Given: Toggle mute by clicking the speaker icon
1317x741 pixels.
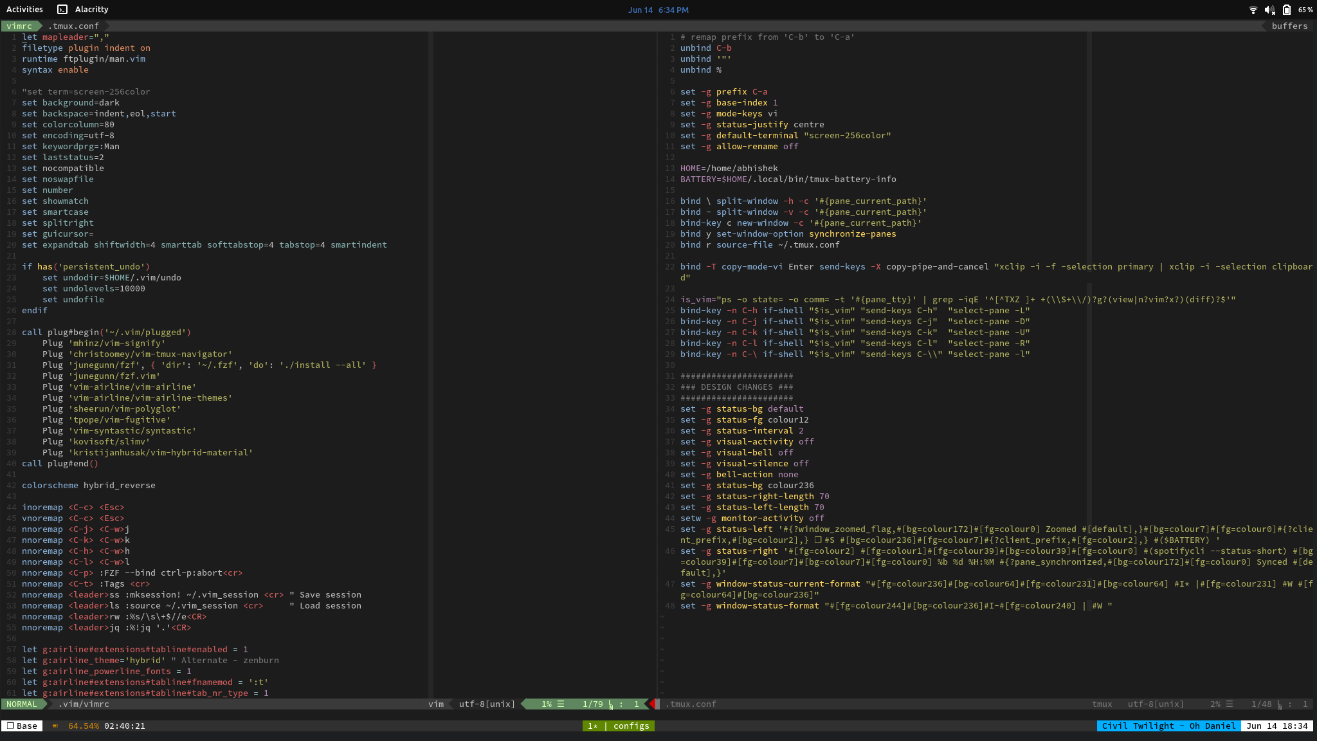Looking at the screenshot, I should click(1268, 10).
